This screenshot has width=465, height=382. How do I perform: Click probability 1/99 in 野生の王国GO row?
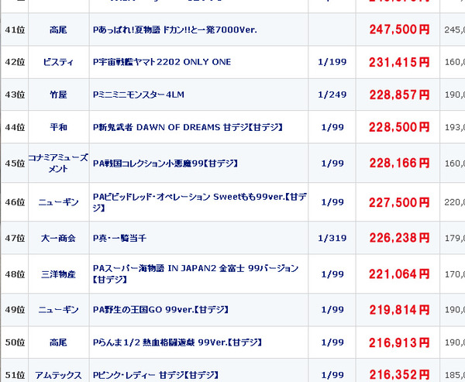(332, 310)
